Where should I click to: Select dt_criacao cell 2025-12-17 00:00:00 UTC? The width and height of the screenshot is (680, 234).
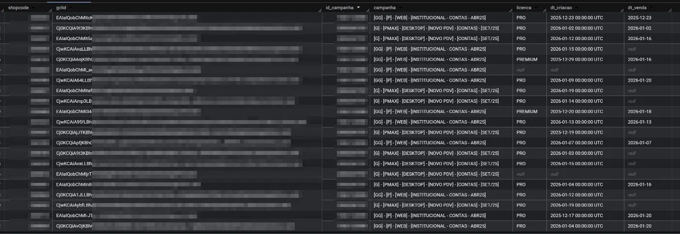[x=586, y=216]
